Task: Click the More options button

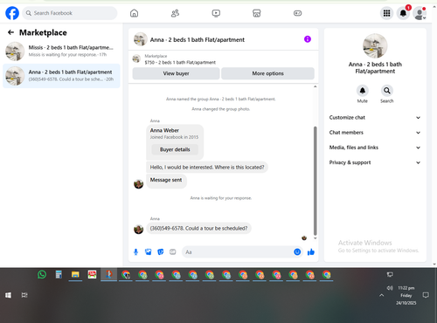Action: coord(267,73)
